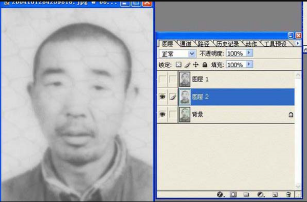Toggle link box for 图层 1
Image resolution: width=307 pixels, height=202 pixels.
point(173,79)
